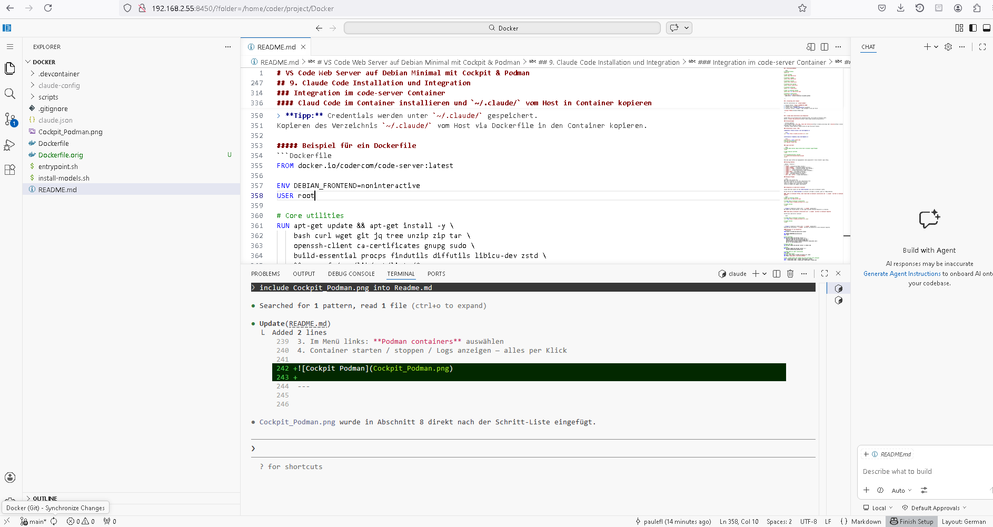Screen dimensions: 993x527
Task: Open the Accounts menu in activity bar
Action: (x=10, y=478)
